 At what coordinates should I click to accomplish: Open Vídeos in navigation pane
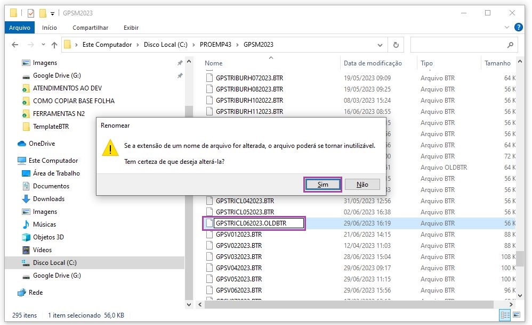pyautogui.click(x=42, y=250)
